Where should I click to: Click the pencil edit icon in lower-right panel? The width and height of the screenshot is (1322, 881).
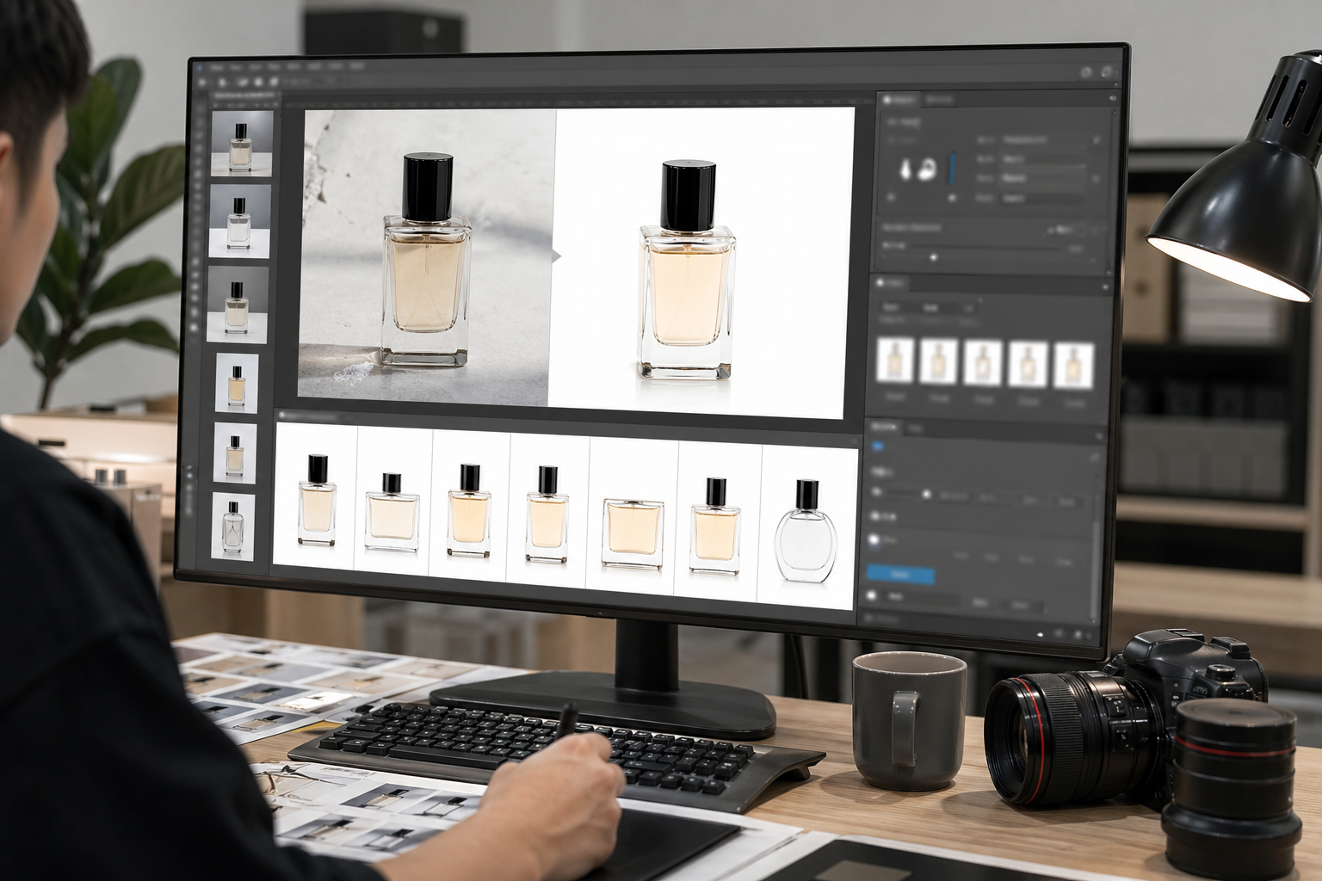point(1095,459)
